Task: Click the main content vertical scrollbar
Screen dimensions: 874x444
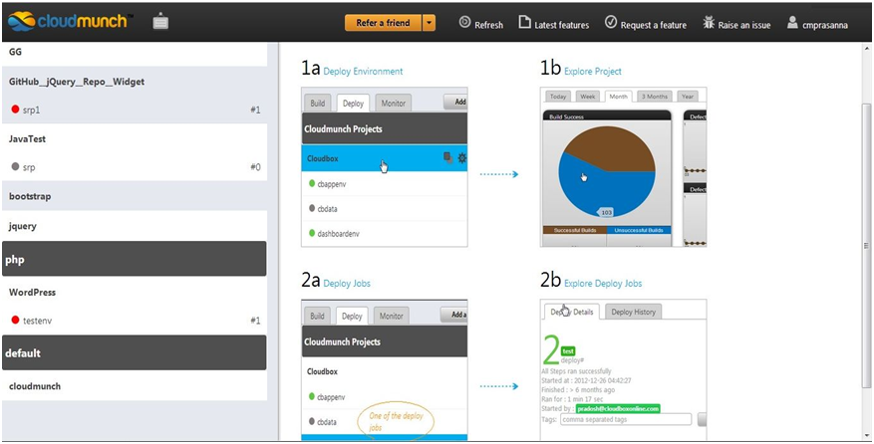Action: pos(866,245)
